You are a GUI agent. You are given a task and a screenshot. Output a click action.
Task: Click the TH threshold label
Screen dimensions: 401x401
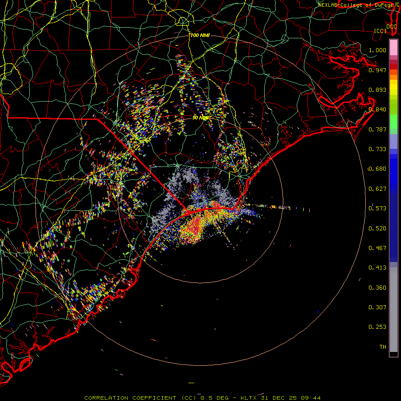[x=383, y=347]
